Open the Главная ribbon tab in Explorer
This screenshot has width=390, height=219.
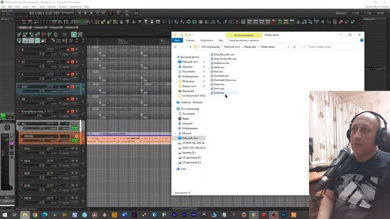coord(190,41)
